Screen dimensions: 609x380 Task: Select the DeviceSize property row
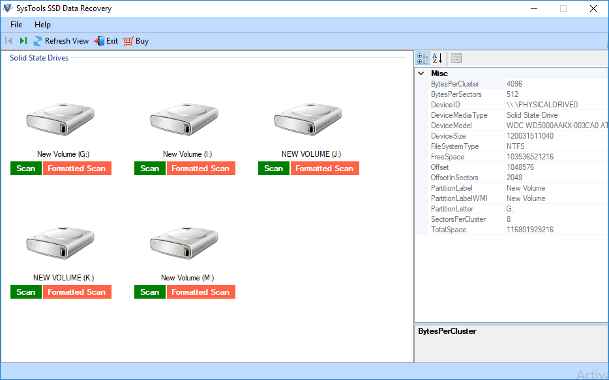(518, 136)
